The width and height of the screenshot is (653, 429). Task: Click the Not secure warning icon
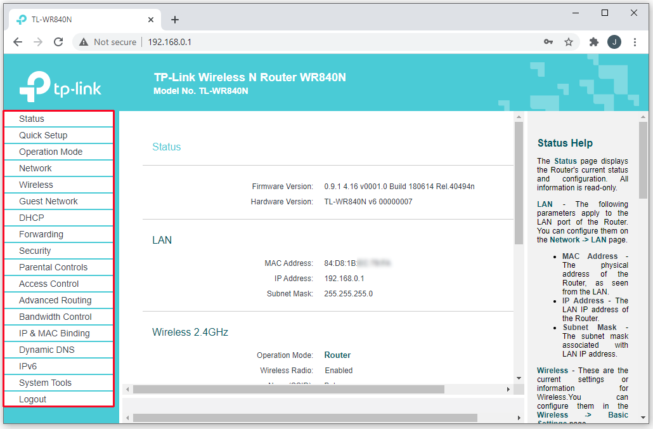click(84, 42)
